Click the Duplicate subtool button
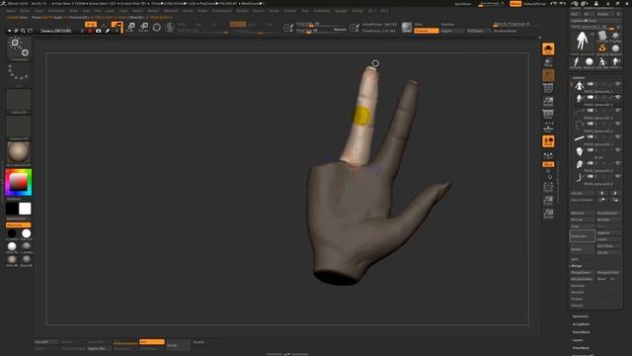 click(x=582, y=236)
